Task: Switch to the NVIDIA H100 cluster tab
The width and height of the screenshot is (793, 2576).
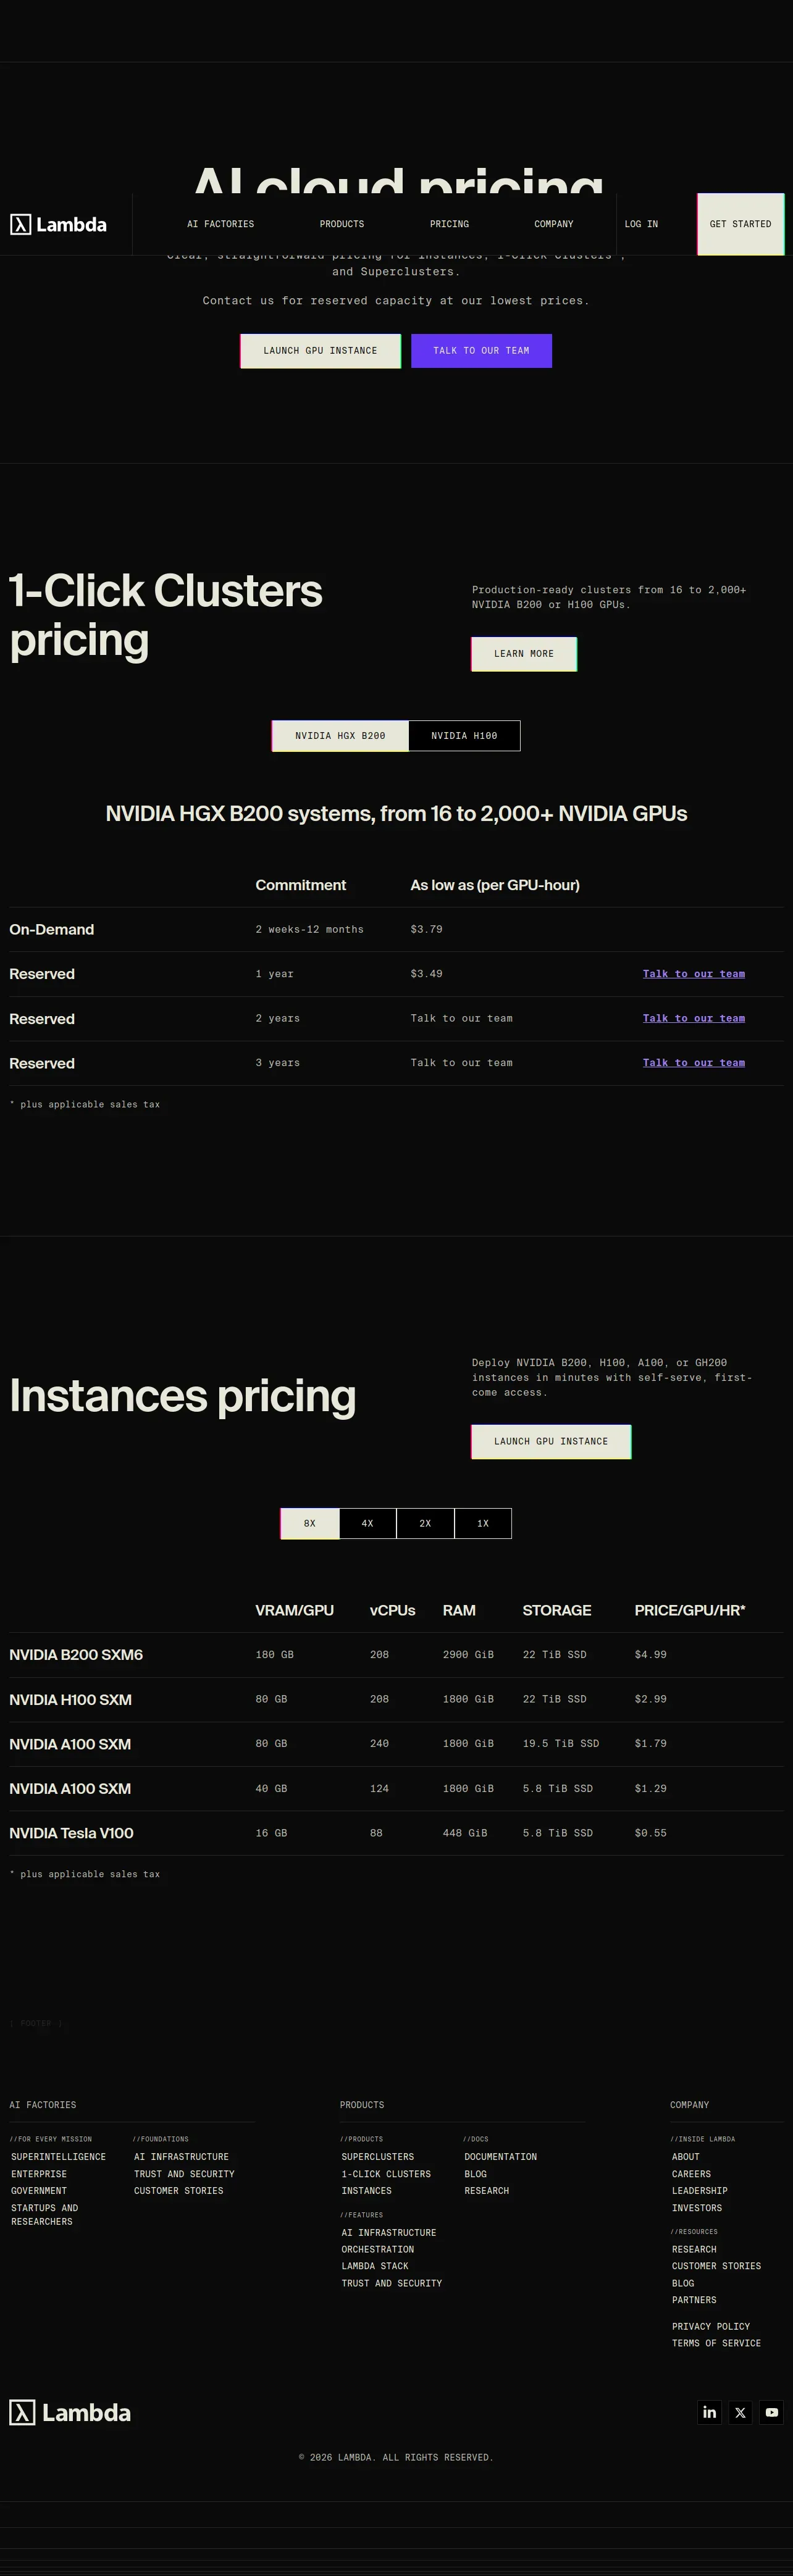Action: (x=464, y=736)
